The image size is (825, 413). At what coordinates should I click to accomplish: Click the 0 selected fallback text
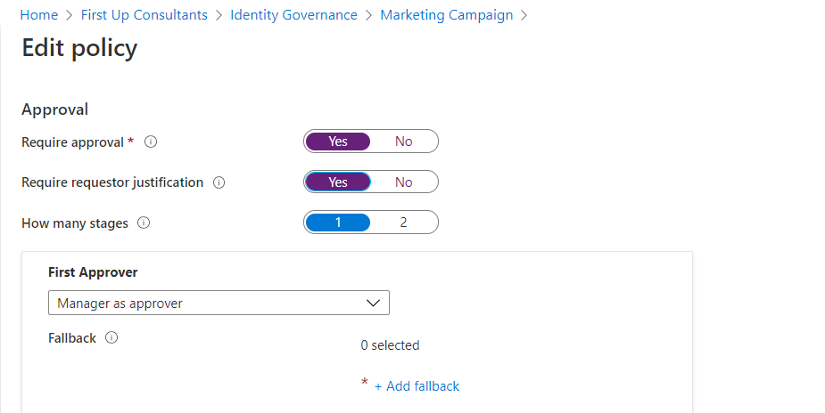[x=390, y=345]
